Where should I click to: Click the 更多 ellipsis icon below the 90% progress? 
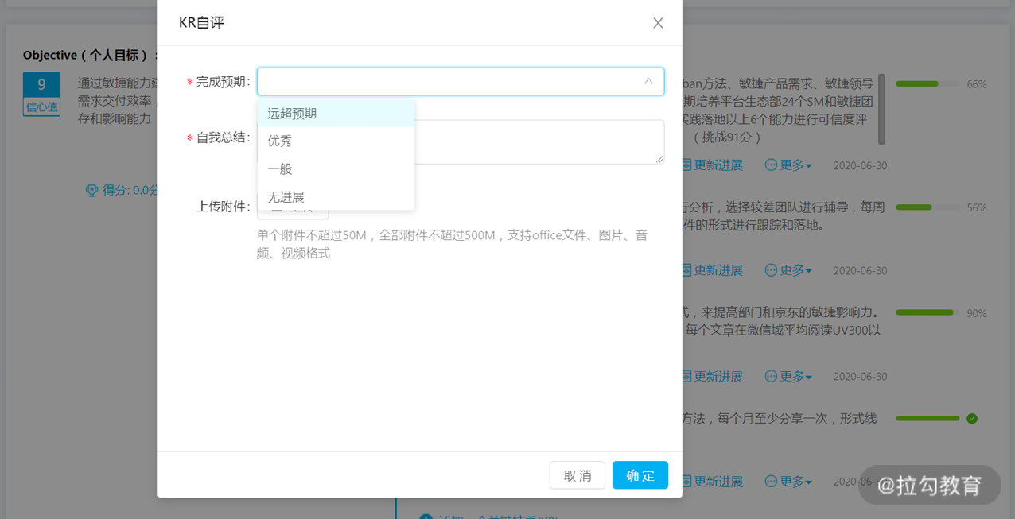point(771,376)
